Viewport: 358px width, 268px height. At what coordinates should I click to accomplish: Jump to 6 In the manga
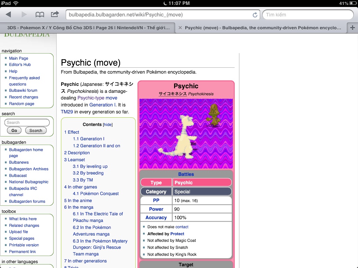coord(79,207)
